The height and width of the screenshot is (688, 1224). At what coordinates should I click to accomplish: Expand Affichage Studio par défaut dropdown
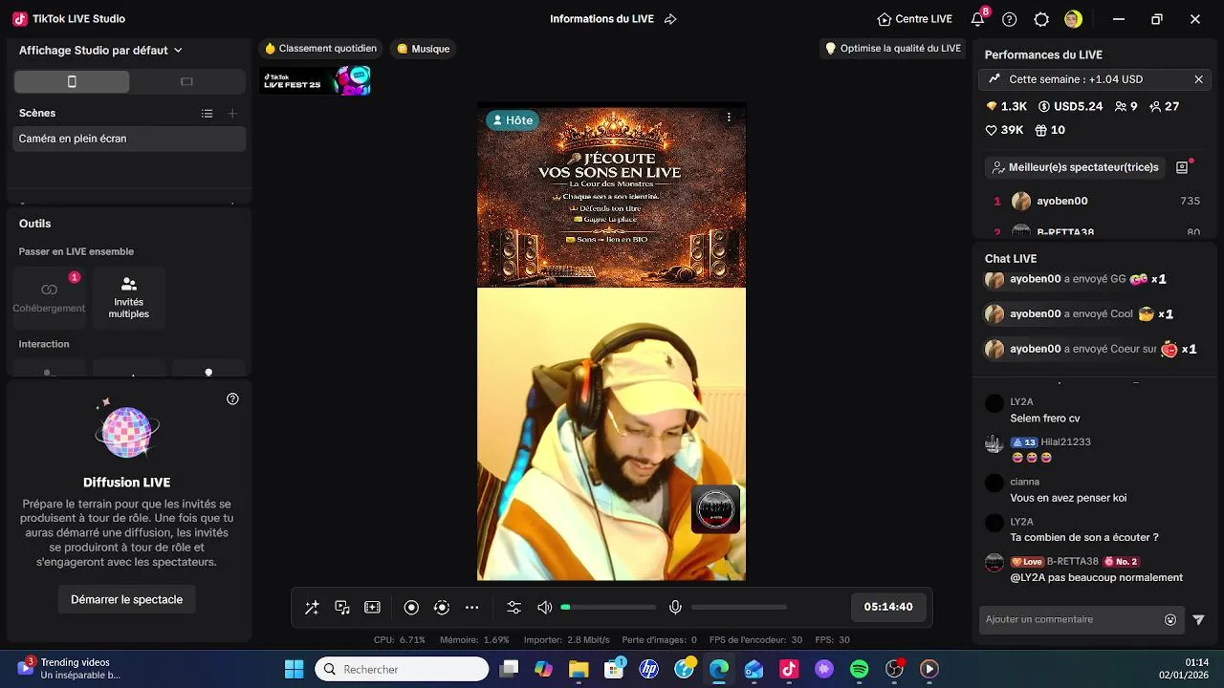(100, 50)
